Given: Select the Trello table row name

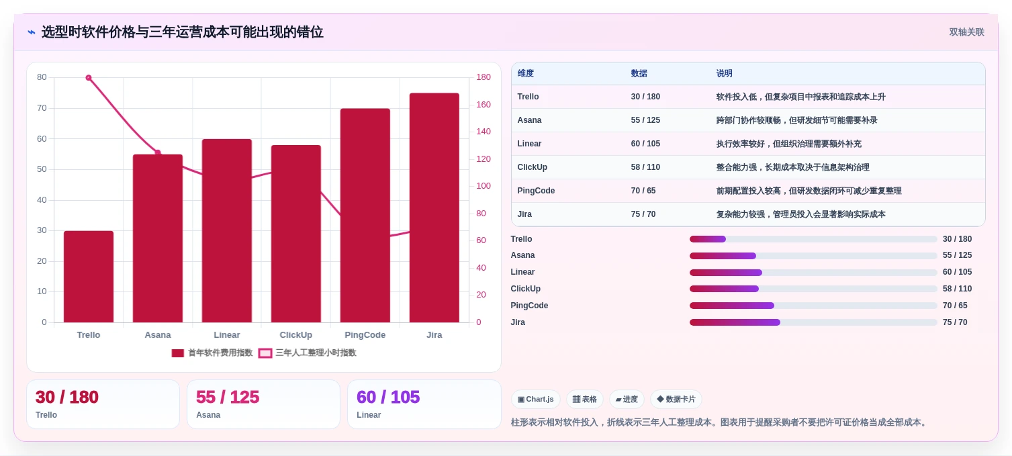Looking at the screenshot, I should point(528,97).
